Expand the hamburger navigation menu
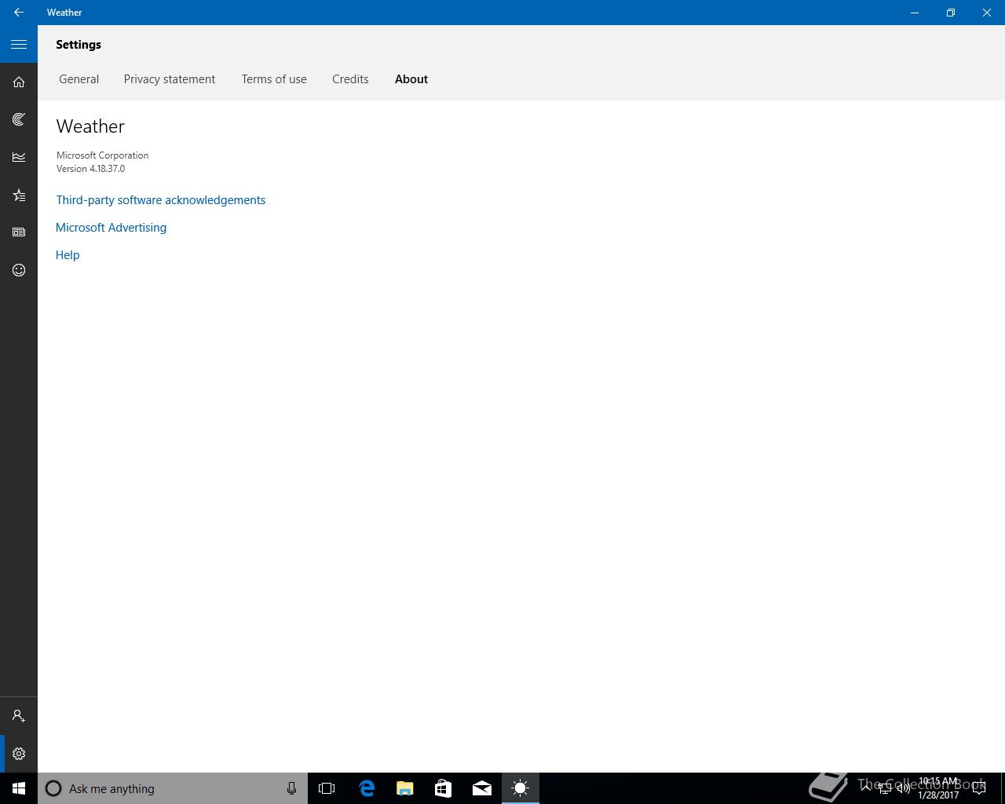This screenshot has width=1005, height=804. [x=19, y=44]
